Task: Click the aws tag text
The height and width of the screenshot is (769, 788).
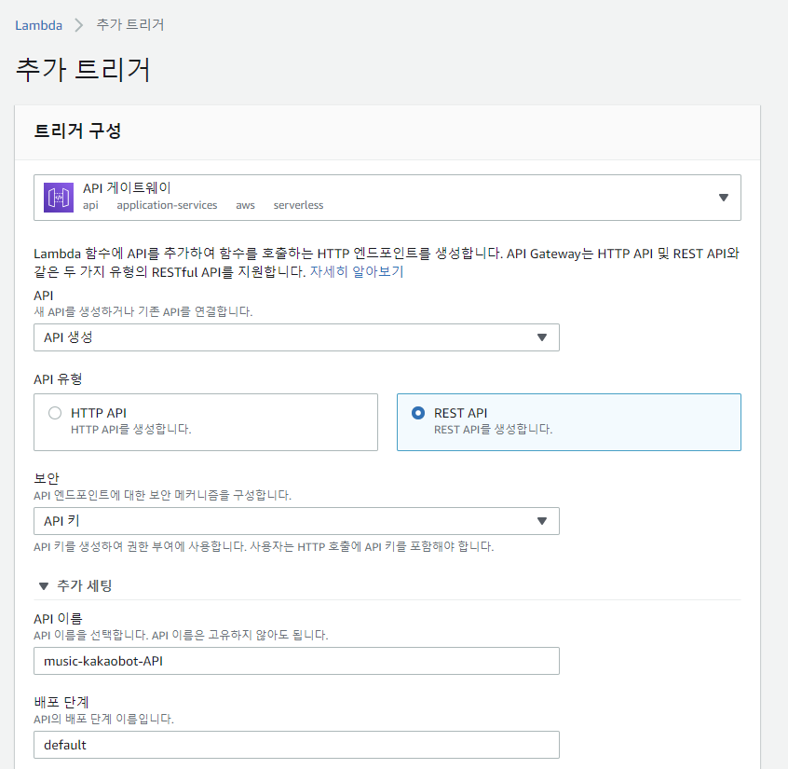Action: pos(245,206)
